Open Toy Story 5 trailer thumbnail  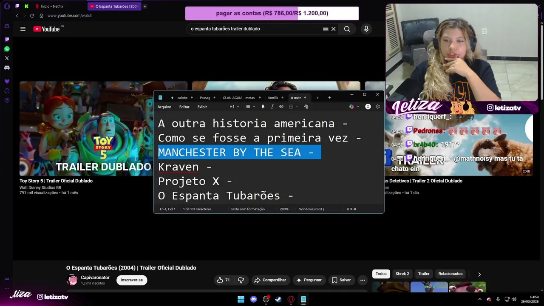(x=103, y=129)
